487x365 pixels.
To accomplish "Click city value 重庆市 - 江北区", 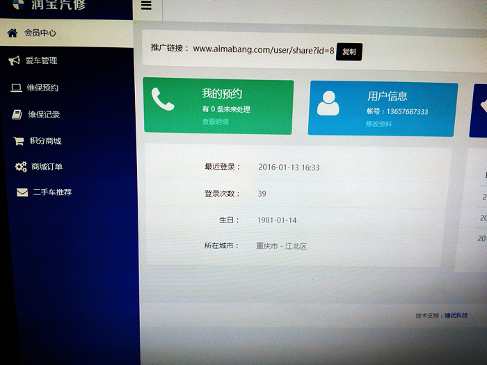I will [x=281, y=246].
